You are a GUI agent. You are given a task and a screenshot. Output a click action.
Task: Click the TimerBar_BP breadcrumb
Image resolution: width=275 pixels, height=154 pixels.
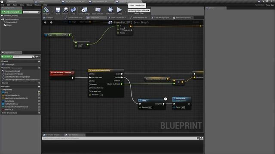pyautogui.click(x=122, y=22)
